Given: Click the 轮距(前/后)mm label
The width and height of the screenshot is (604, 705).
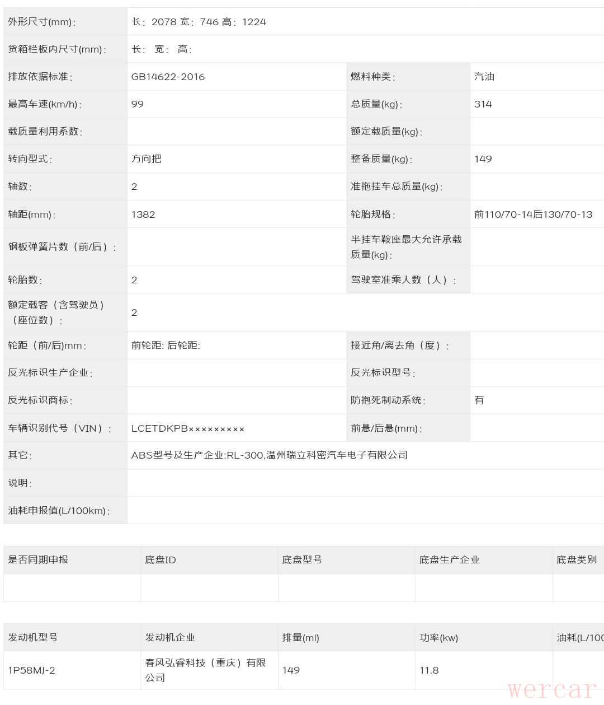Looking at the screenshot, I should 47,346.
